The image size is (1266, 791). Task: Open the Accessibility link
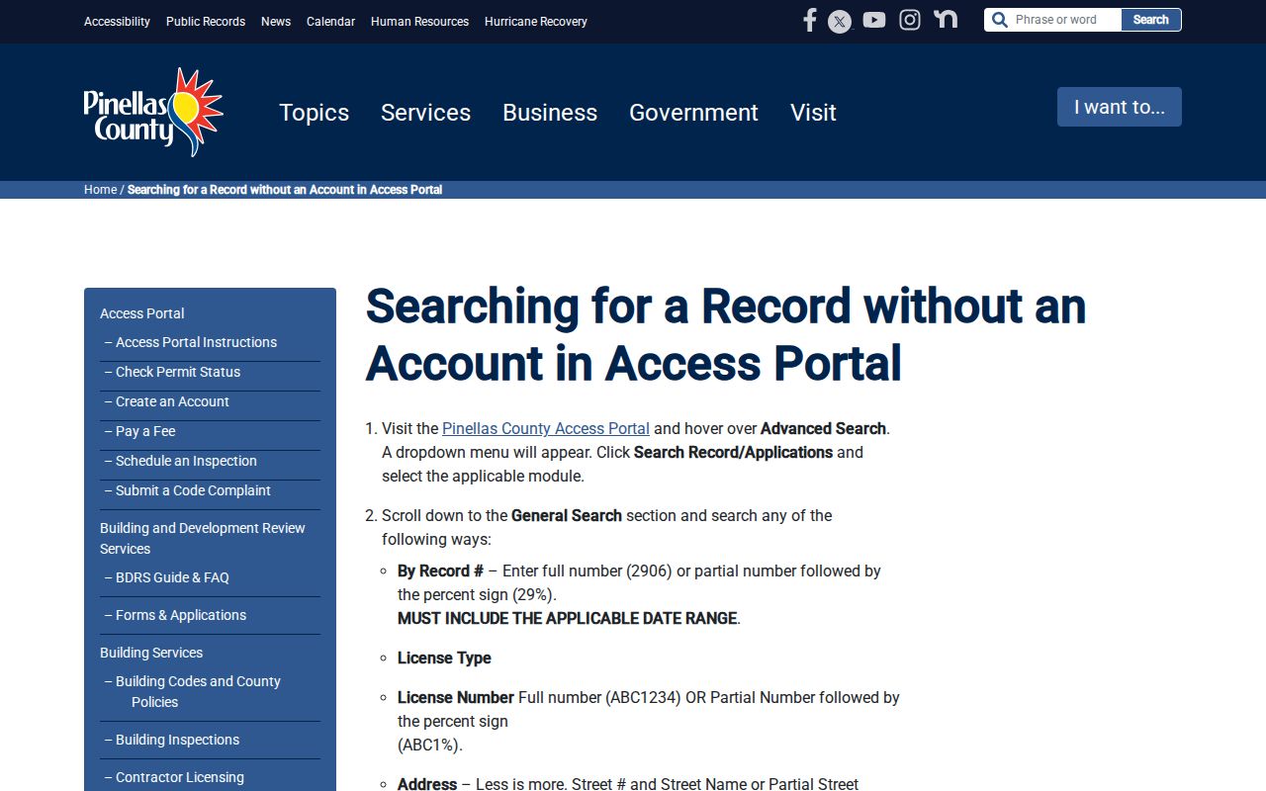click(x=117, y=22)
